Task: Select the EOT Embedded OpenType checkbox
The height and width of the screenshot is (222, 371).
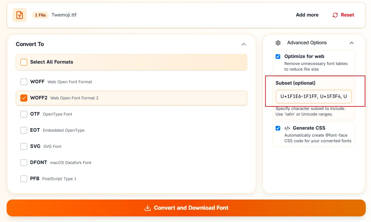Action: coord(23,130)
